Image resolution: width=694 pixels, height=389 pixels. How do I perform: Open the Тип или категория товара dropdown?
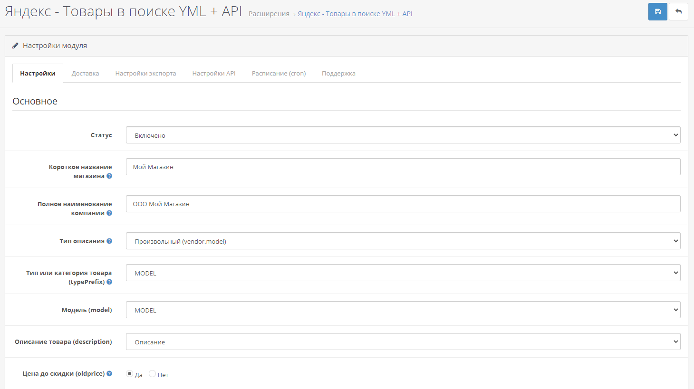pos(403,273)
